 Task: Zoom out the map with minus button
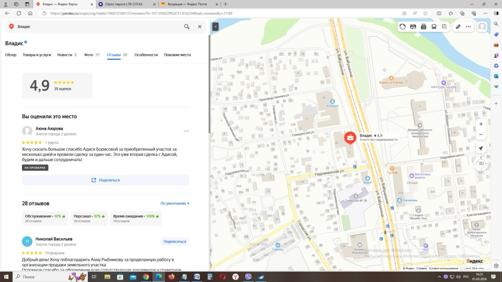(481, 135)
